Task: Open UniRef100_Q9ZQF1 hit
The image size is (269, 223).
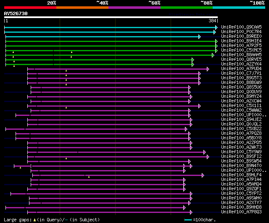Action: coord(241,189)
